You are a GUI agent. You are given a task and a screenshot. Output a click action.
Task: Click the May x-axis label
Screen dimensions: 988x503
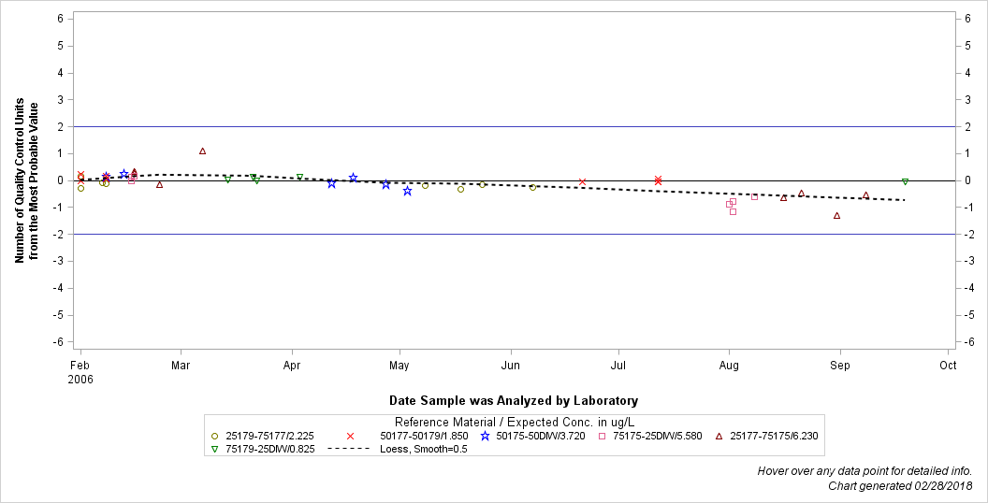click(x=400, y=366)
